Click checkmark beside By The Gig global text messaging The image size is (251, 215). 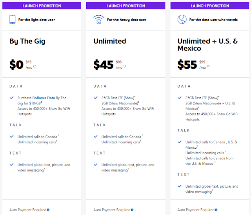point(11,165)
